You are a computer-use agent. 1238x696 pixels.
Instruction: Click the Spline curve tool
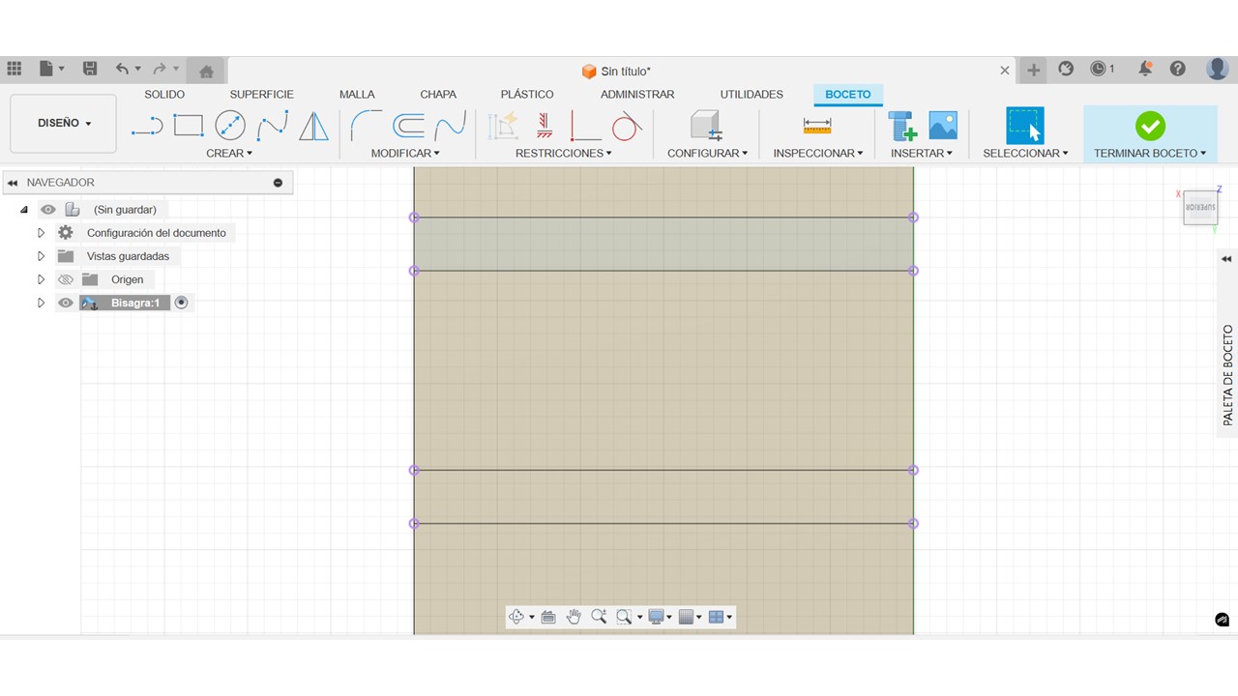[x=272, y=126]
